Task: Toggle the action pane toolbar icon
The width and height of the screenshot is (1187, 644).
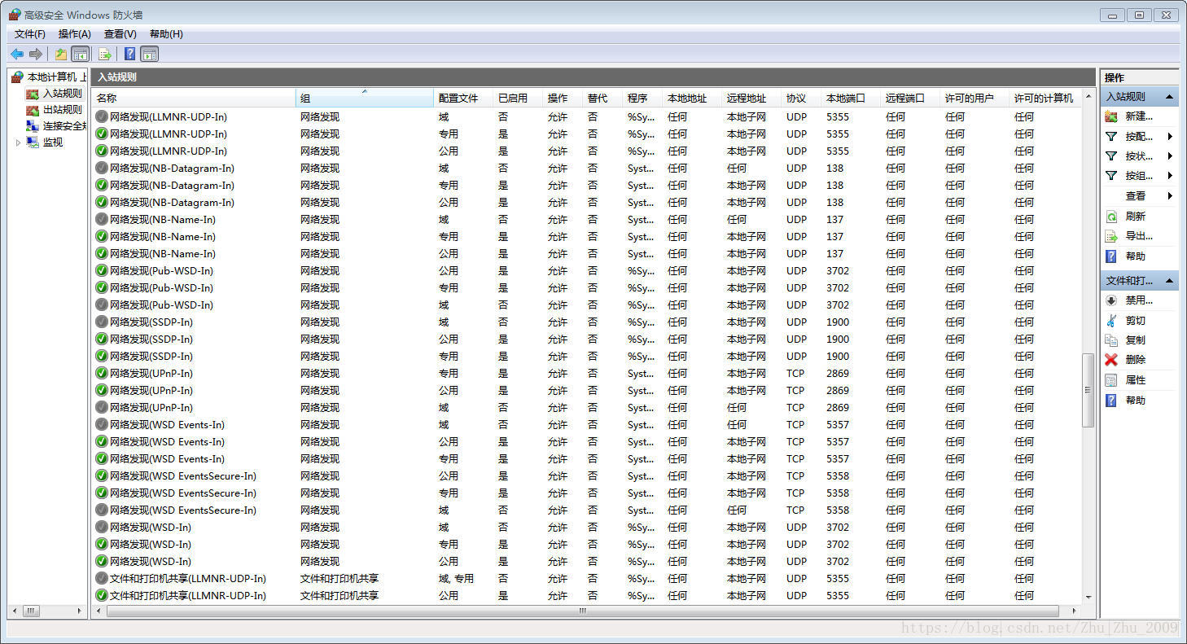Action: 149,54
